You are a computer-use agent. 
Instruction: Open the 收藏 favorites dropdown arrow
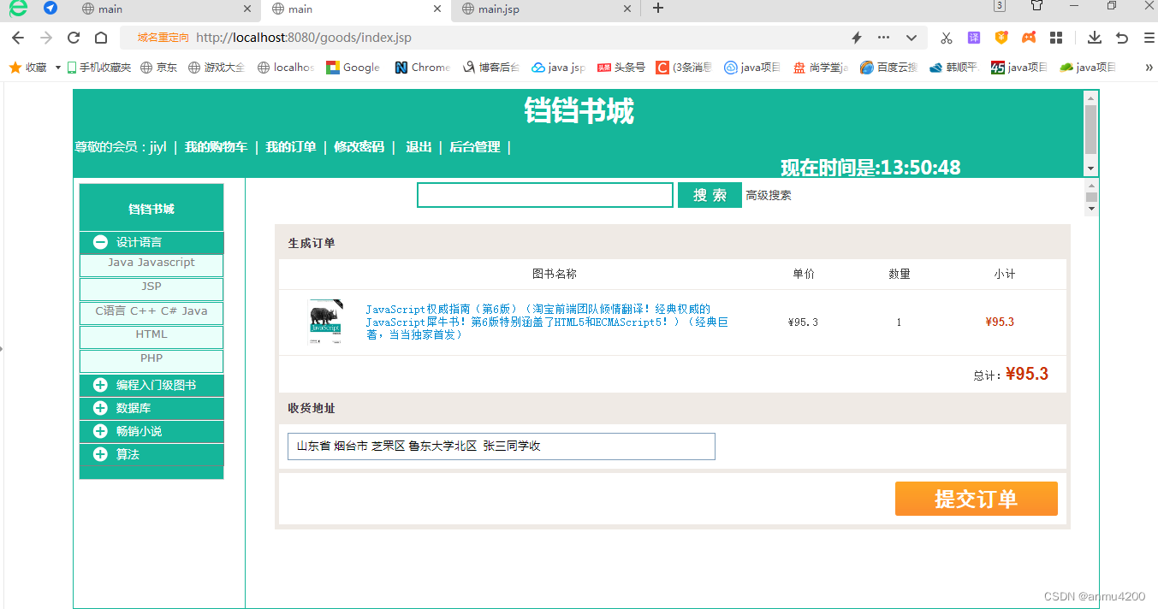pos(56,66)
